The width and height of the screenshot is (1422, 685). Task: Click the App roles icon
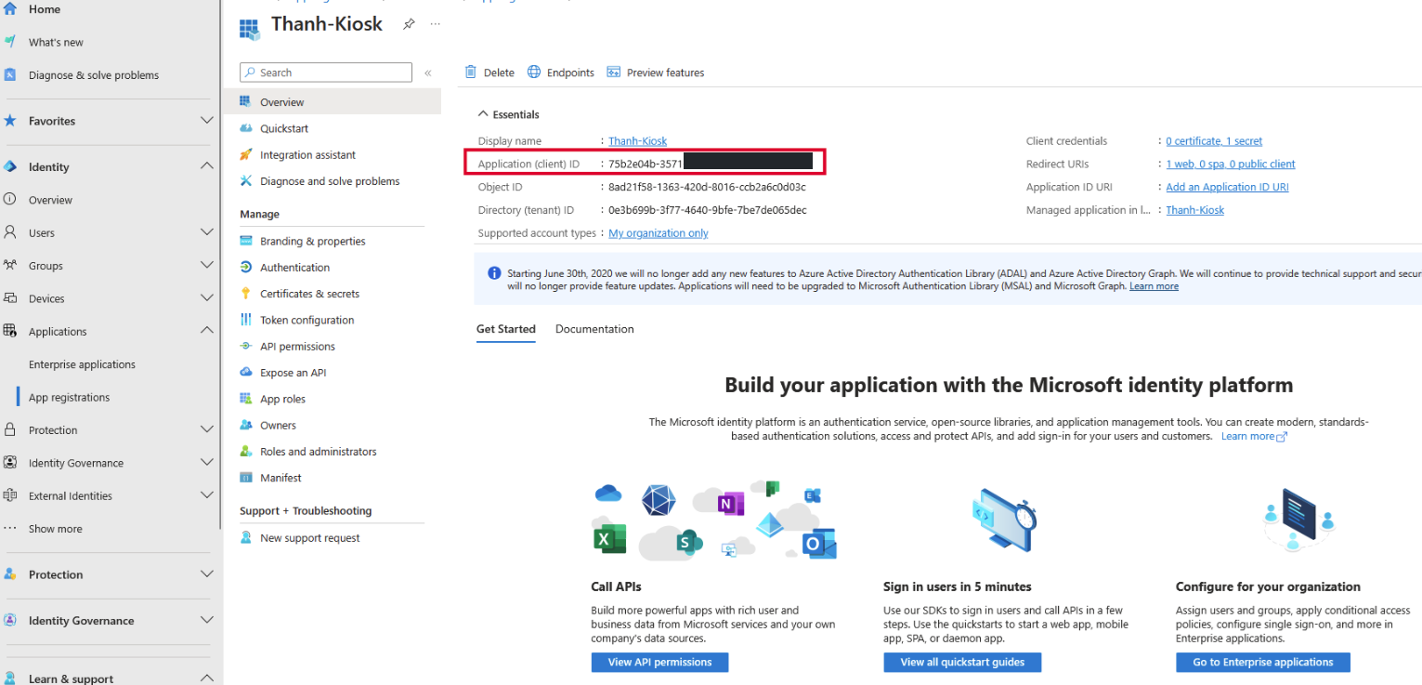(x=246, y=399)
